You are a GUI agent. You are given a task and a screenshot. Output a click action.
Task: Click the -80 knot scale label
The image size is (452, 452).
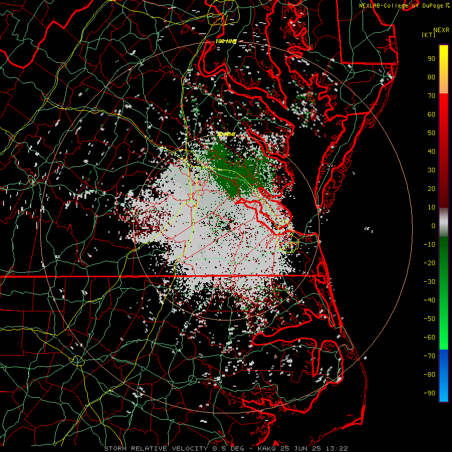tap(429, 375)
